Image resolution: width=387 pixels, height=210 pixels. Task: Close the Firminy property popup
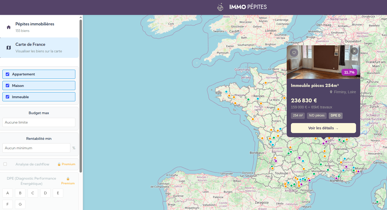point(354,51)
